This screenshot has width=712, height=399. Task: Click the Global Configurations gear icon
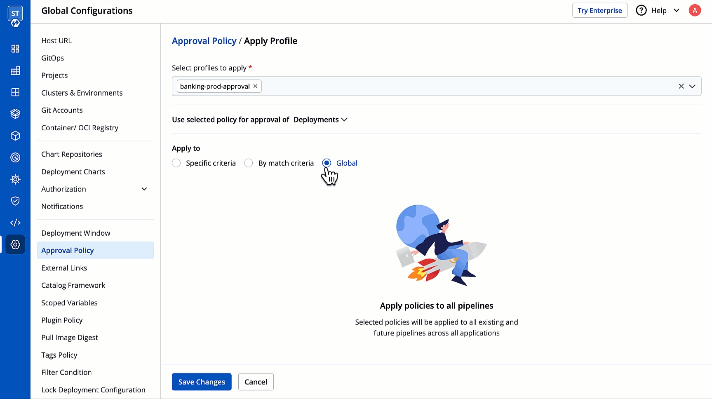click(15, 245)
